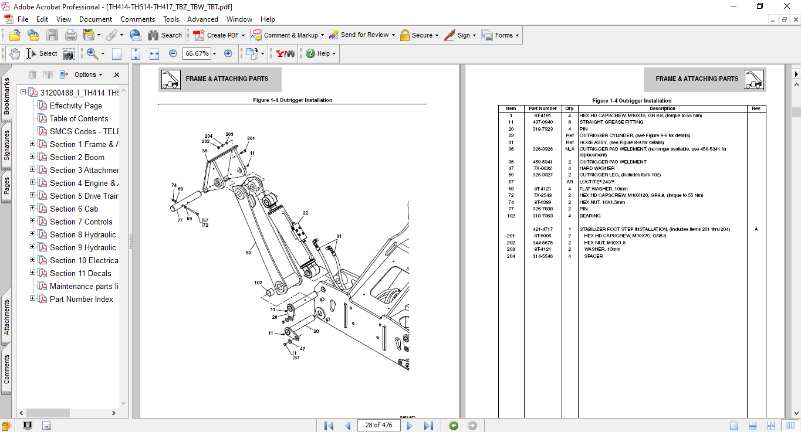Click the Yahoo search toolbar icon
Screen dimensions: 801x432
285,53
